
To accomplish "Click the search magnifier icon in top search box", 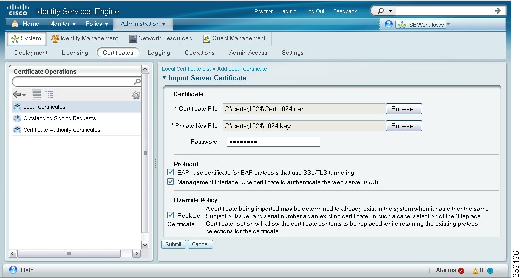I will (x=381, y=11).
